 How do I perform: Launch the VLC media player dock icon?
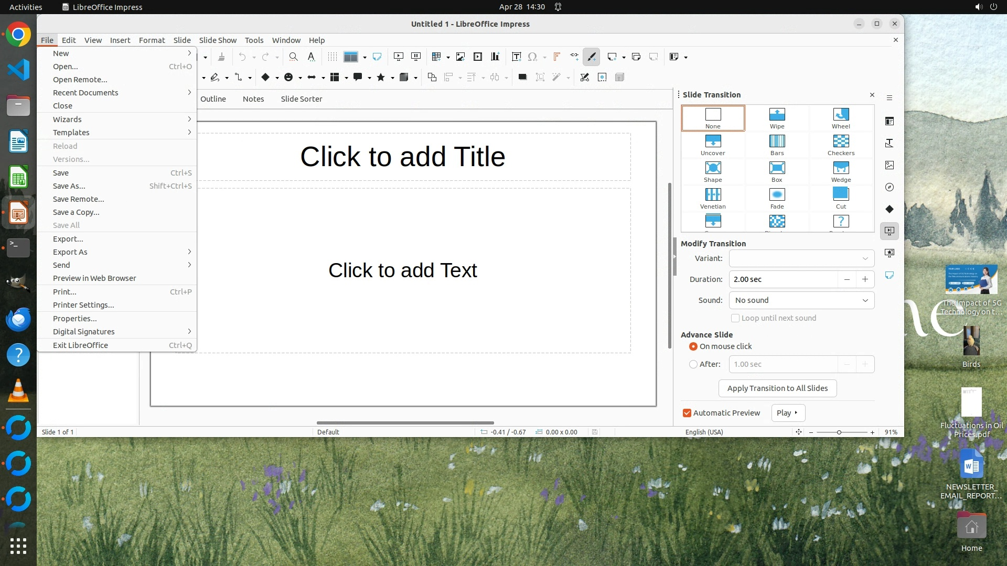pos(18,391)
